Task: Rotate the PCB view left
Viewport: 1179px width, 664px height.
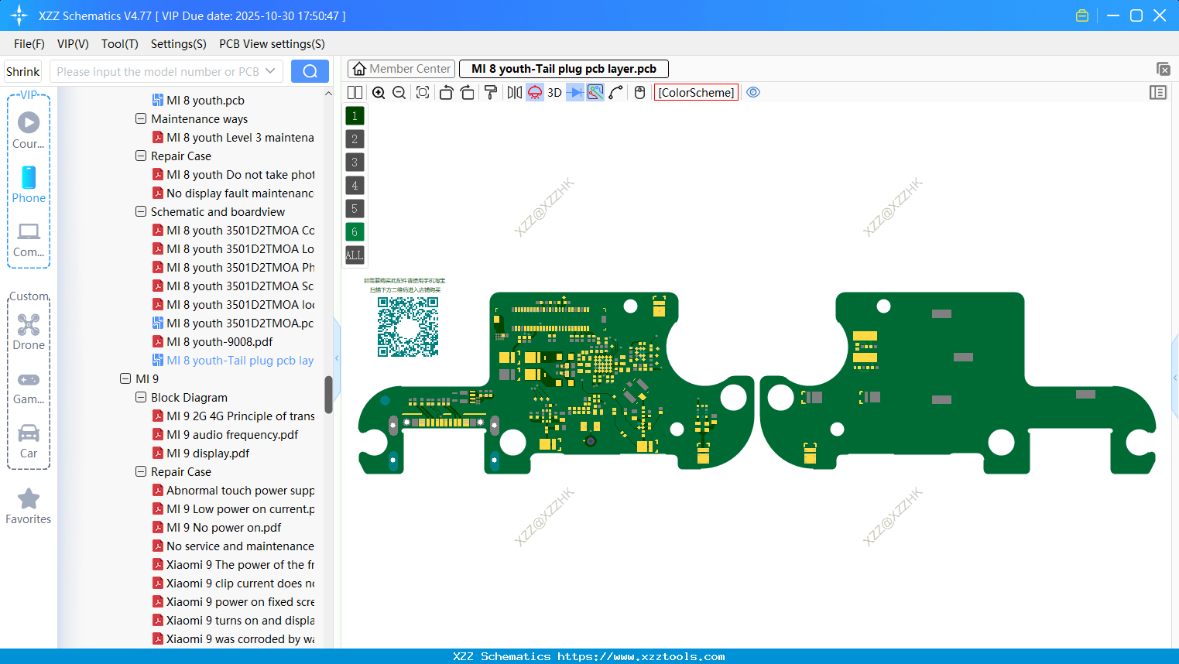Action: 446,92
